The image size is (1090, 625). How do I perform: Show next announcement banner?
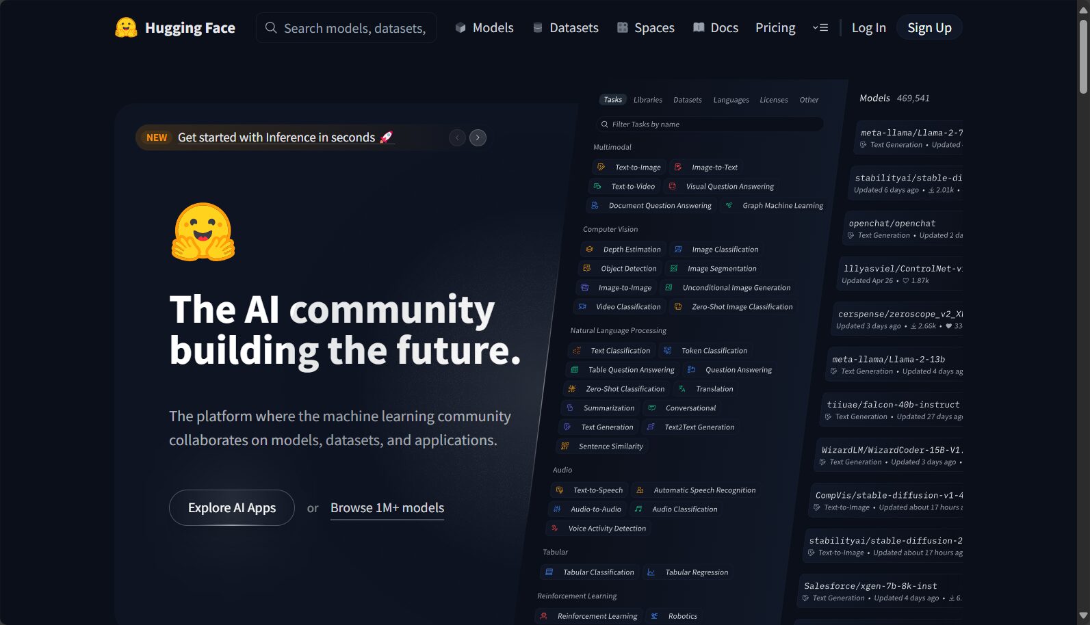click(x=478, y=137)
